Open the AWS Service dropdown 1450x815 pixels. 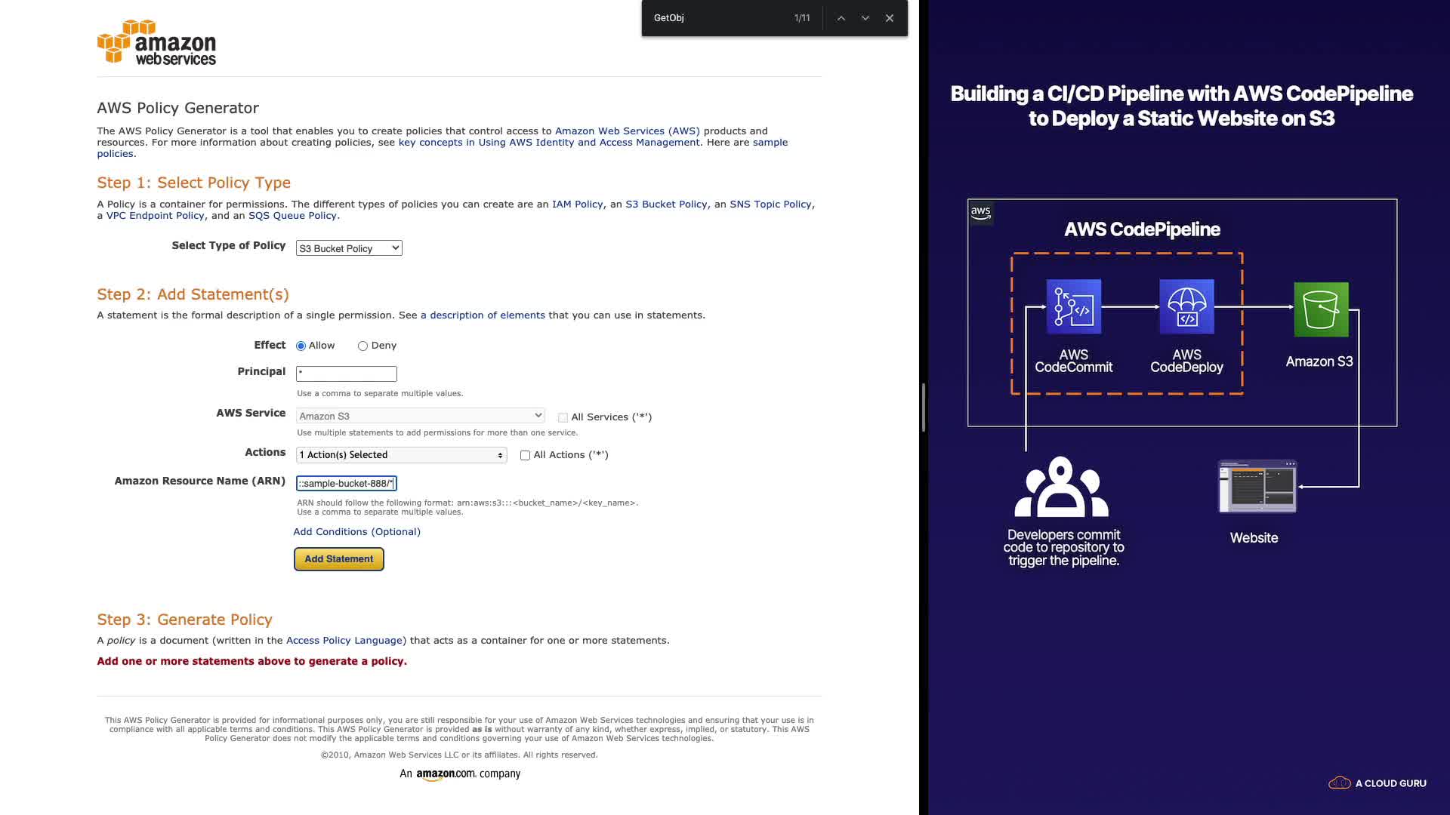click(x=420, y=416)
